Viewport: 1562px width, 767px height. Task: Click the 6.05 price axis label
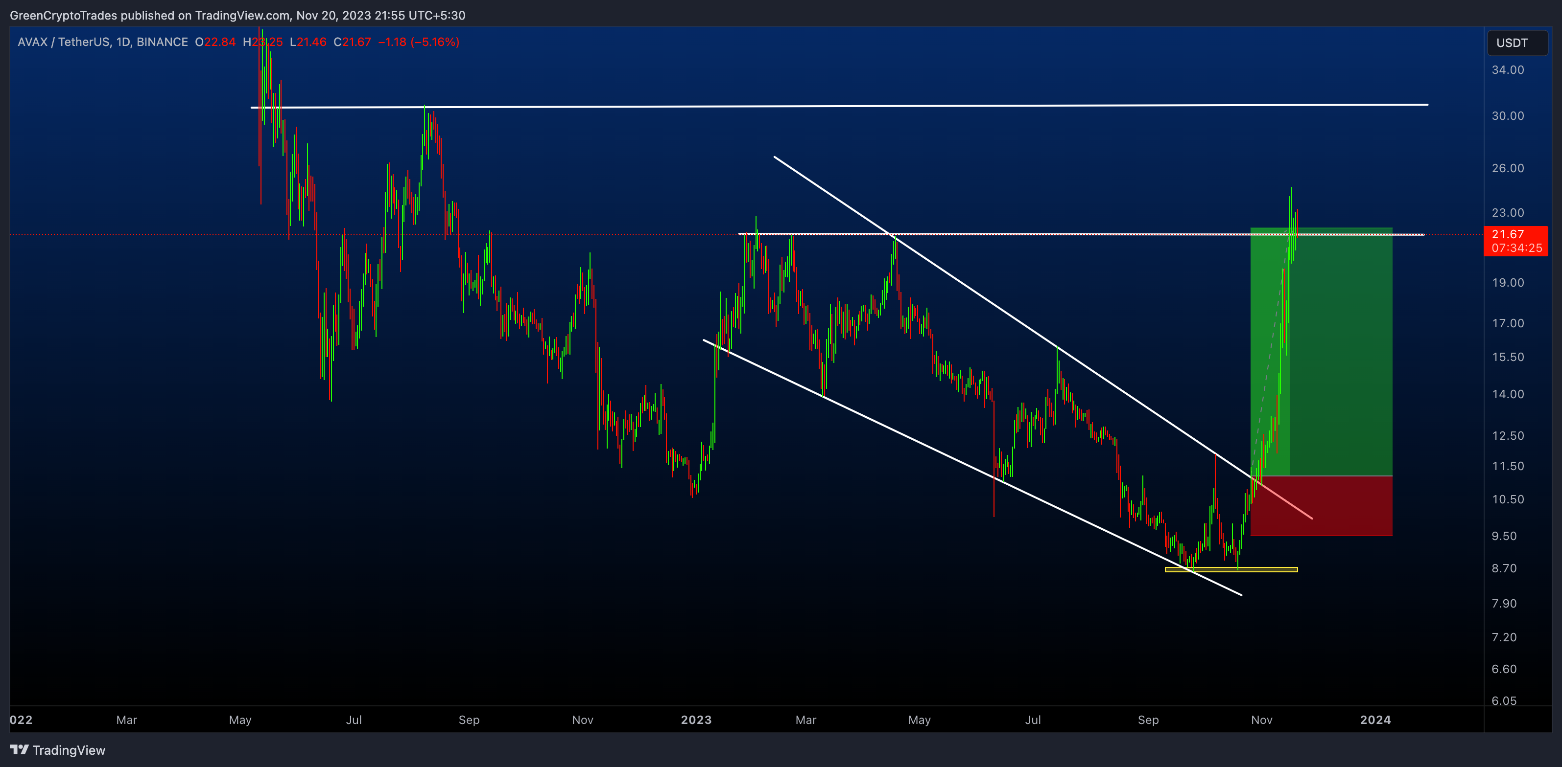tap(1504, 700)
